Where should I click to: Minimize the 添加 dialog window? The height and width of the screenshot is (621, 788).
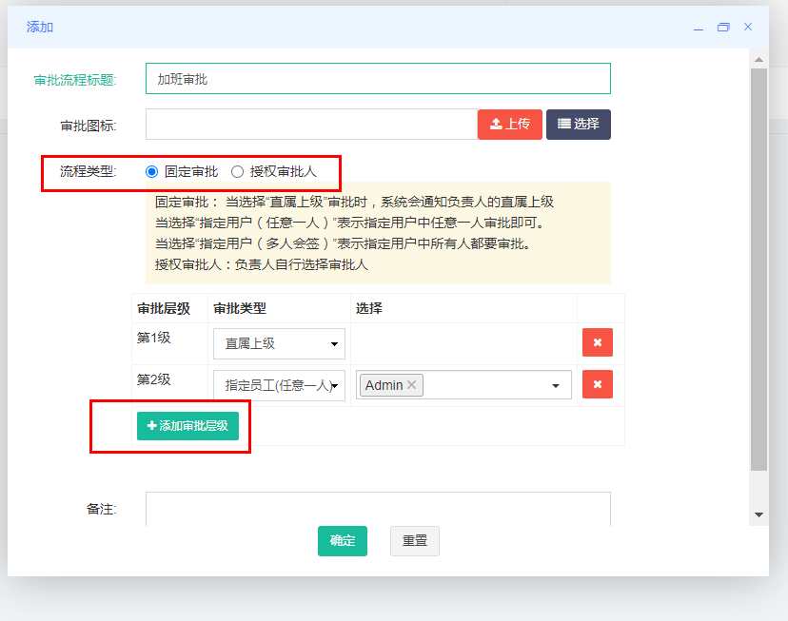point(699,28)
